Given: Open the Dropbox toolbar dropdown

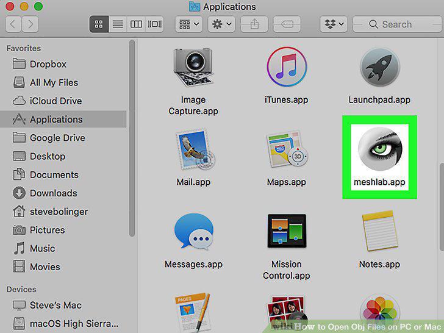Looking at the screenshot, I should click(x=334, y=24).
